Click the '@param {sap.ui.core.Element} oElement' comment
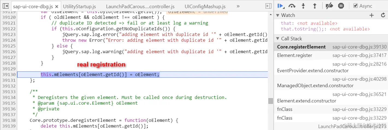The image size is (388, 130). [85, 103]
